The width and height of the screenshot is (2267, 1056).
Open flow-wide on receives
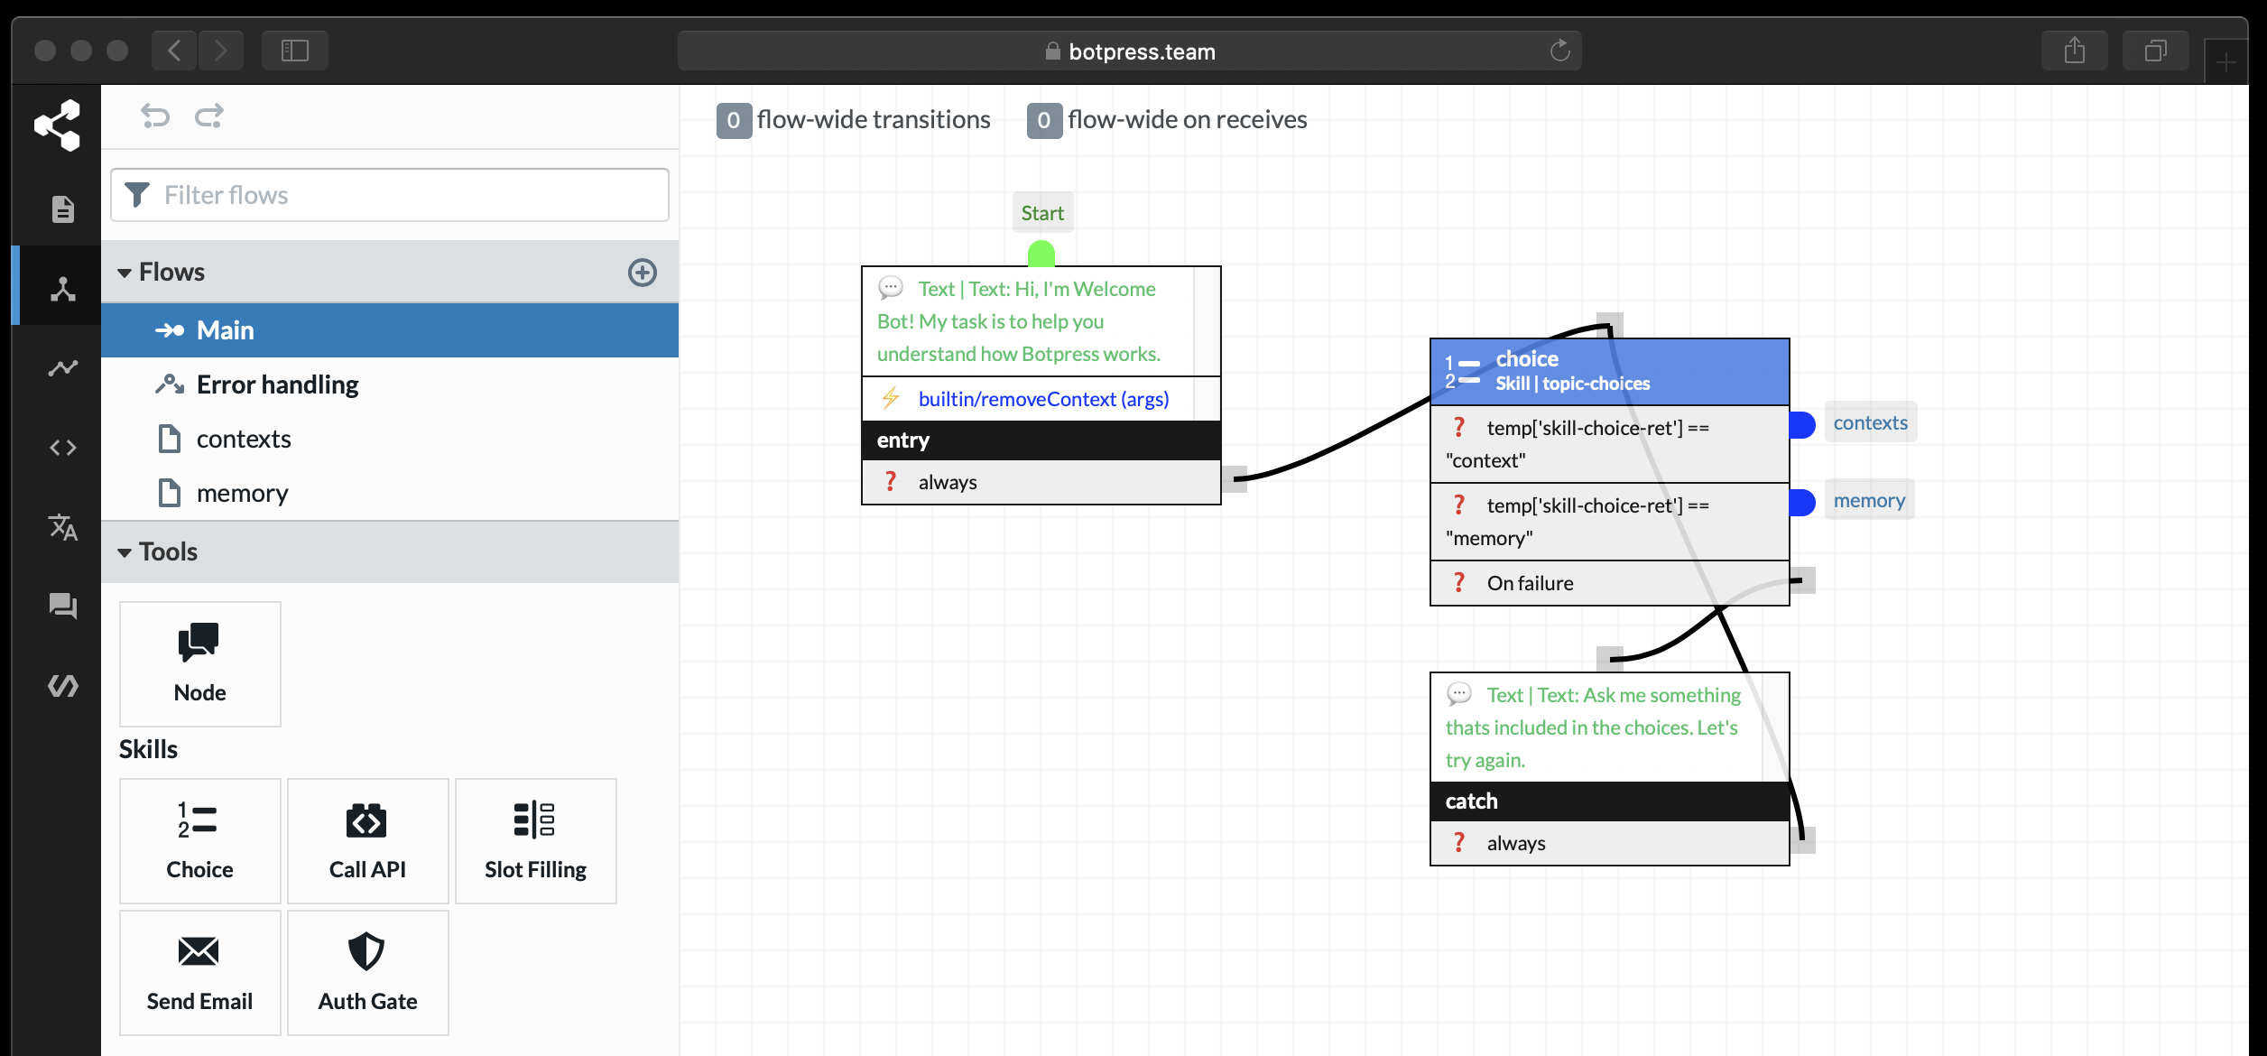(1167, 120)
